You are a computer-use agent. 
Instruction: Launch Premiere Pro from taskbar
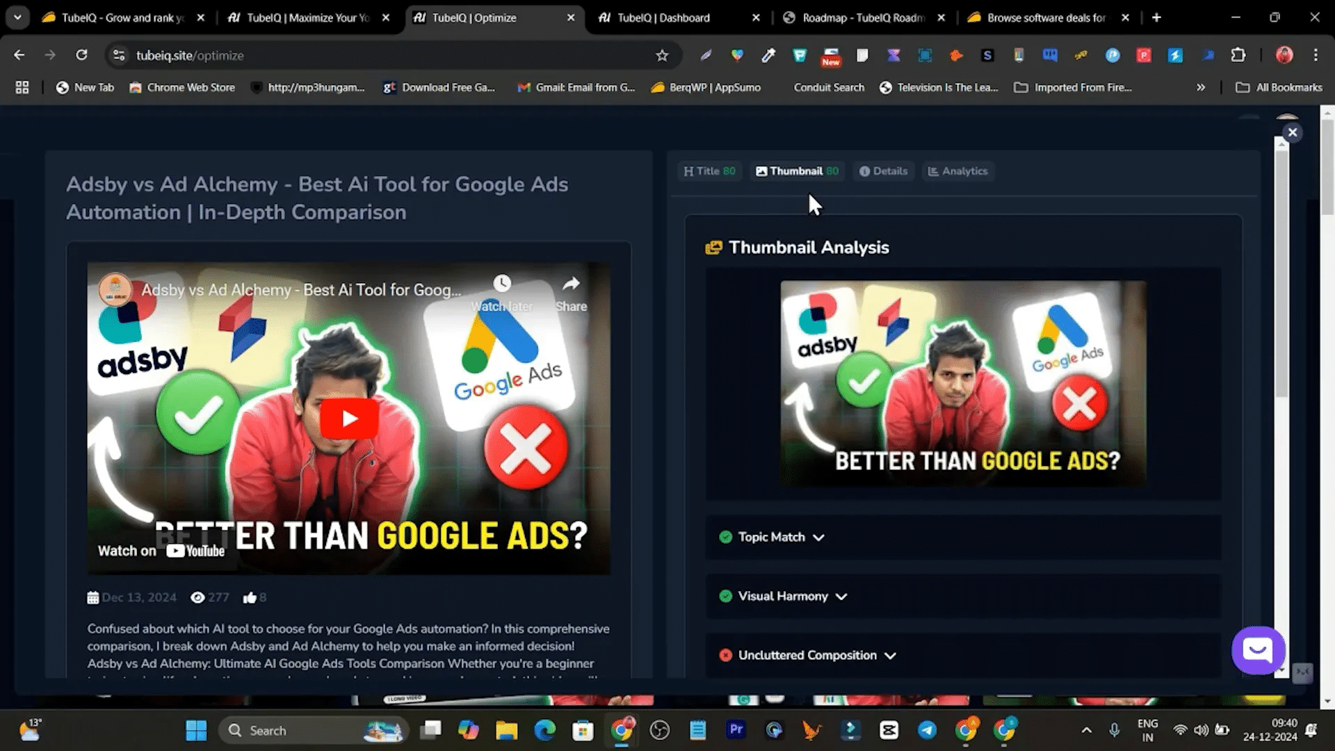736,730
